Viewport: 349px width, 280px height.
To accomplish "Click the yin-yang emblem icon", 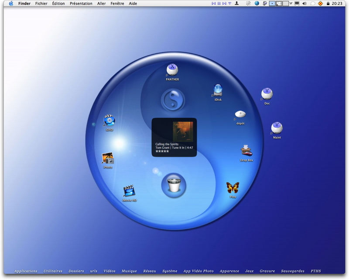I will 173,100.
